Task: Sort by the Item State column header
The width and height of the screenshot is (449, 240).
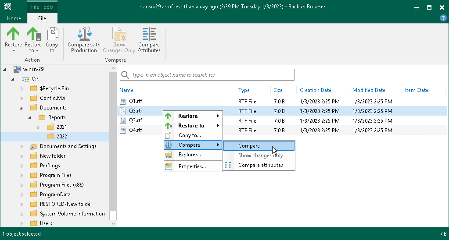Action: [x=417, y=90]
